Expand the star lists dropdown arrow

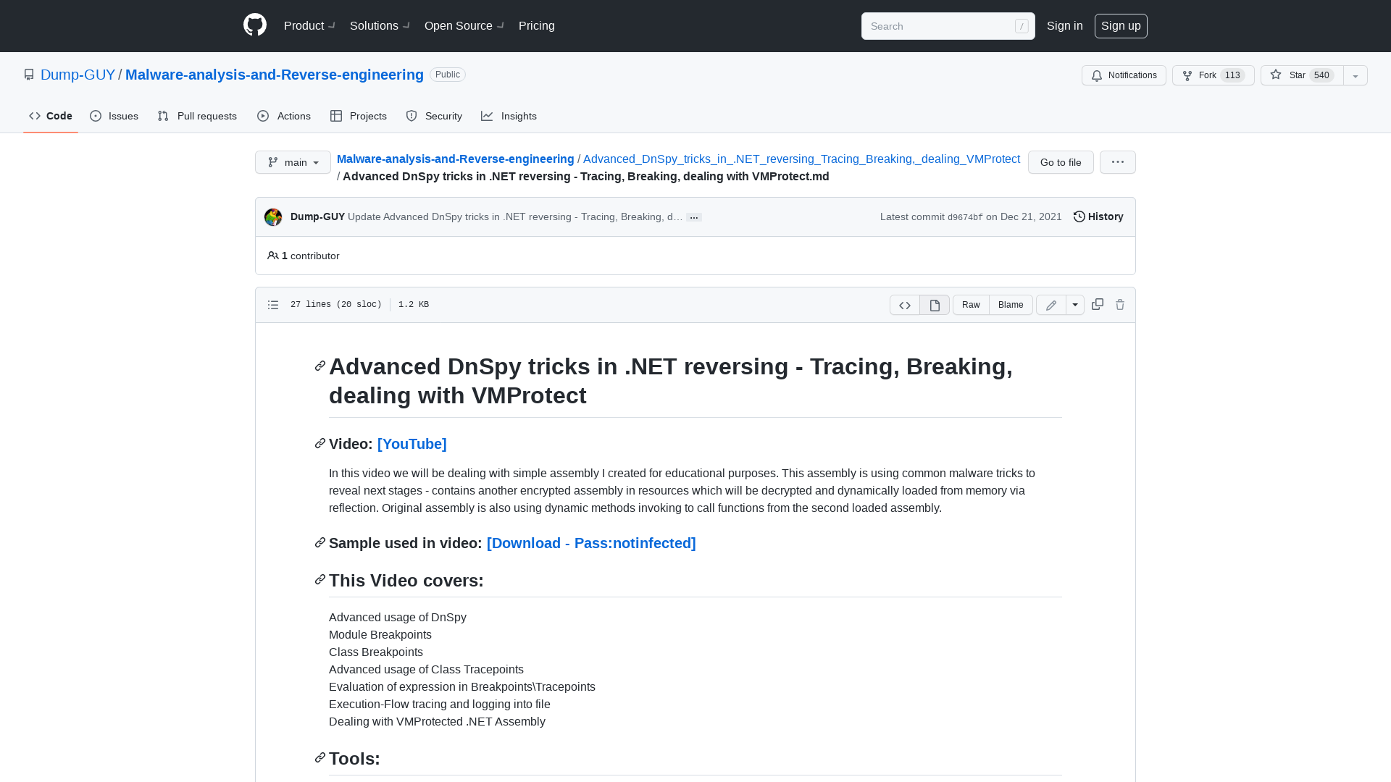click(x=1356, y=75)
